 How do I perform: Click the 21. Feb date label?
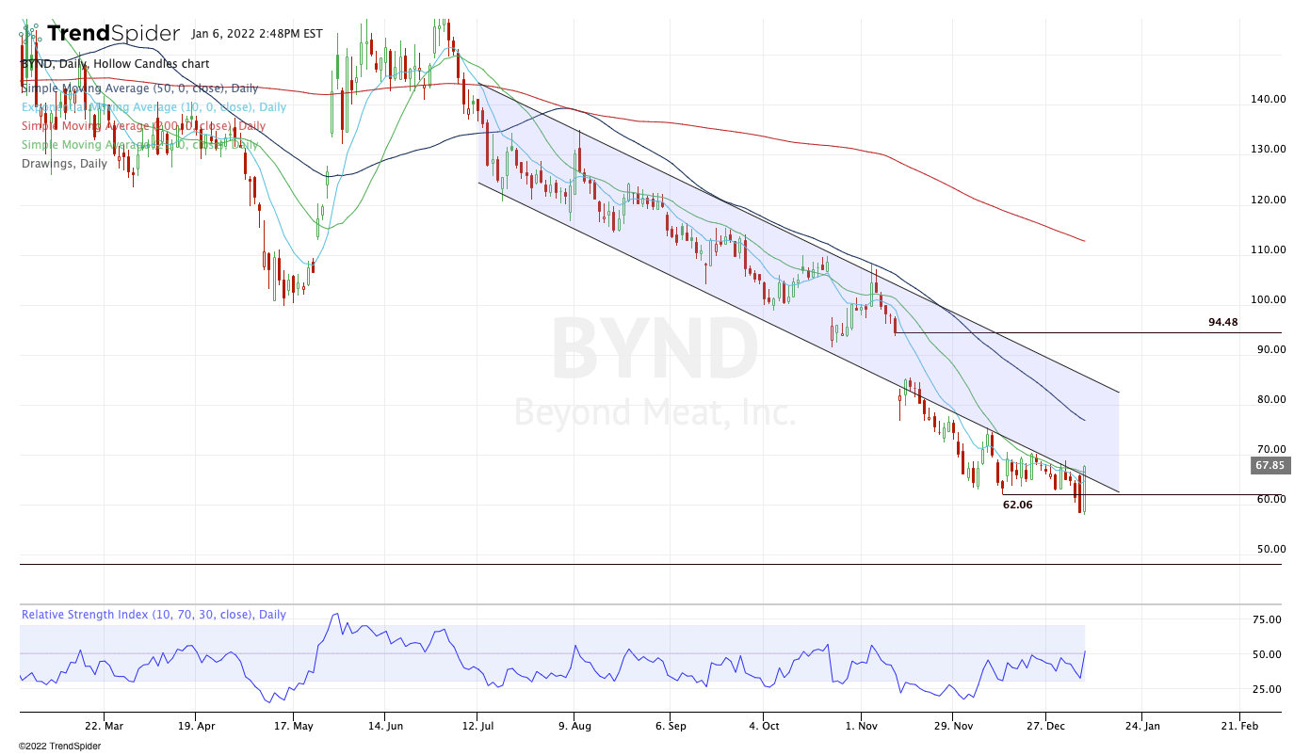point(1237,726)
